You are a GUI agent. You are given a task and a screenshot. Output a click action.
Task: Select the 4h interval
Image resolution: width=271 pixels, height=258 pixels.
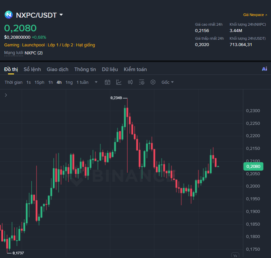pyautogui.click(x=59, y=82)
